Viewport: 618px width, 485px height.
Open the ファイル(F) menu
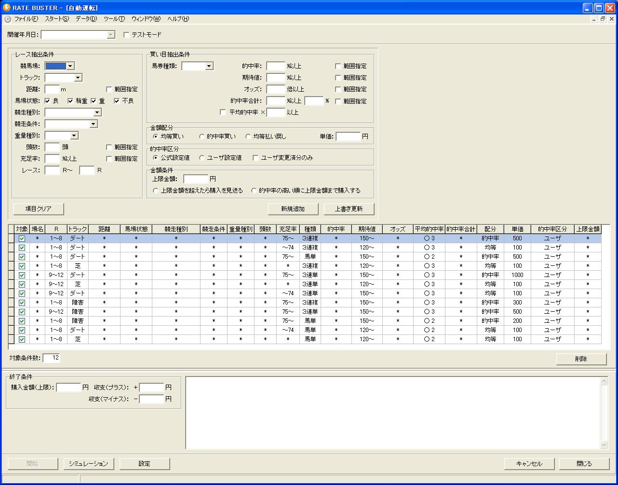coord(26,19)
